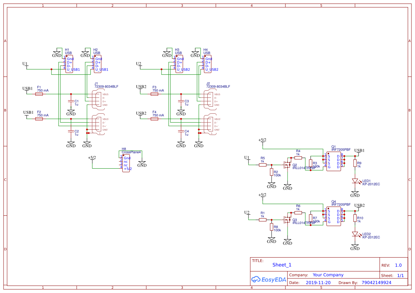Select the F1 750 mA fuse symbol
The width and height of the screenshot is (415, 293).
coord(39,94)
